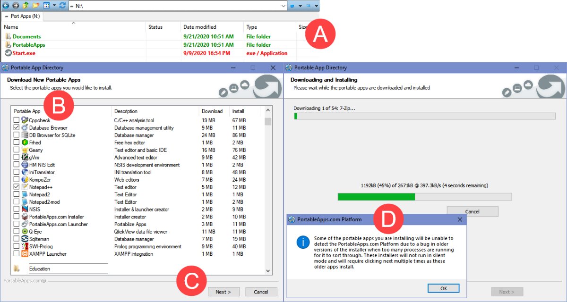
Task: Click the gVim app icon
Action: tap(25, 157)
